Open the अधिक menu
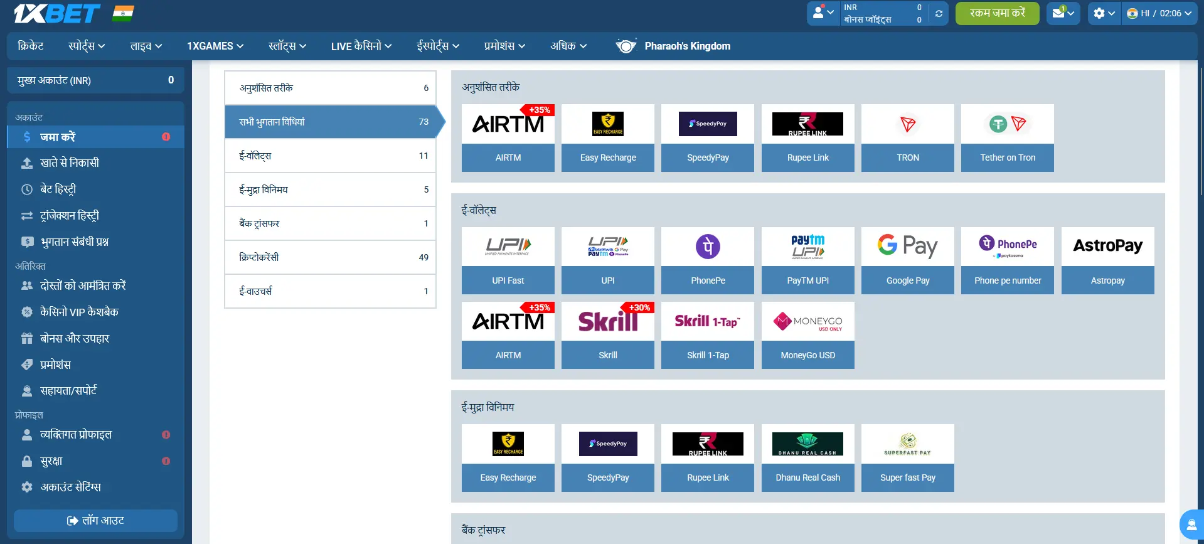This screenshot has width=1204, height=544. 568,46
